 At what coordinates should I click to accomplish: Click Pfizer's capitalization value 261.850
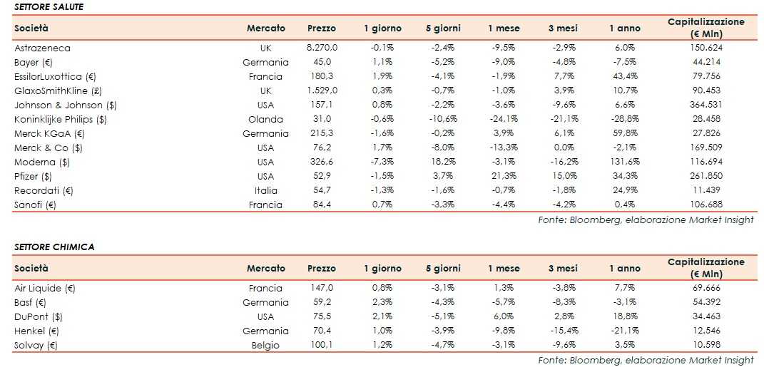tap(706, 176)
